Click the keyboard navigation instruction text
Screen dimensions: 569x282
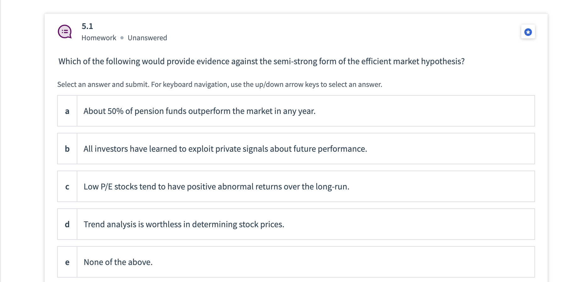coord(267,84)
